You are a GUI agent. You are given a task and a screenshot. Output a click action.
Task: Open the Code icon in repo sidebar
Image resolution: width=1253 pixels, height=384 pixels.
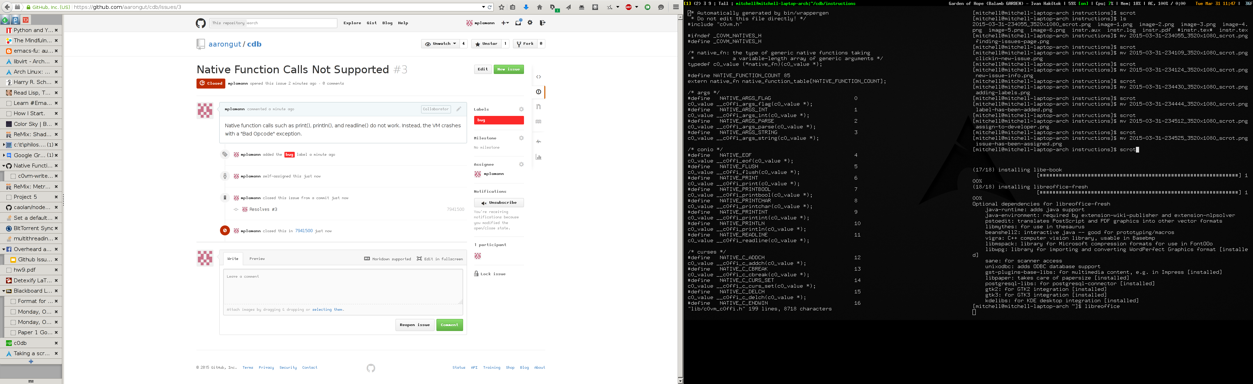(539, 77)
